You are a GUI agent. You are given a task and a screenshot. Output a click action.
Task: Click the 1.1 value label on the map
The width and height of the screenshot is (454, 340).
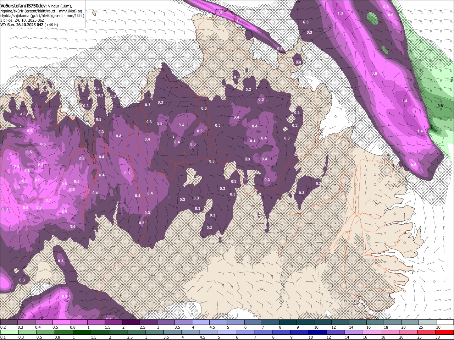point(239,21)
